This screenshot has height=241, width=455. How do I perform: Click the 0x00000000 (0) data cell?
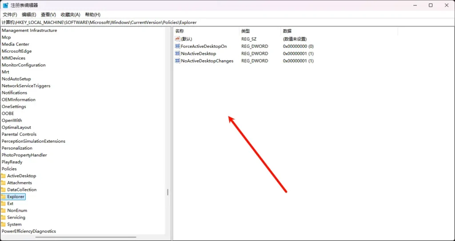(298, 46)
